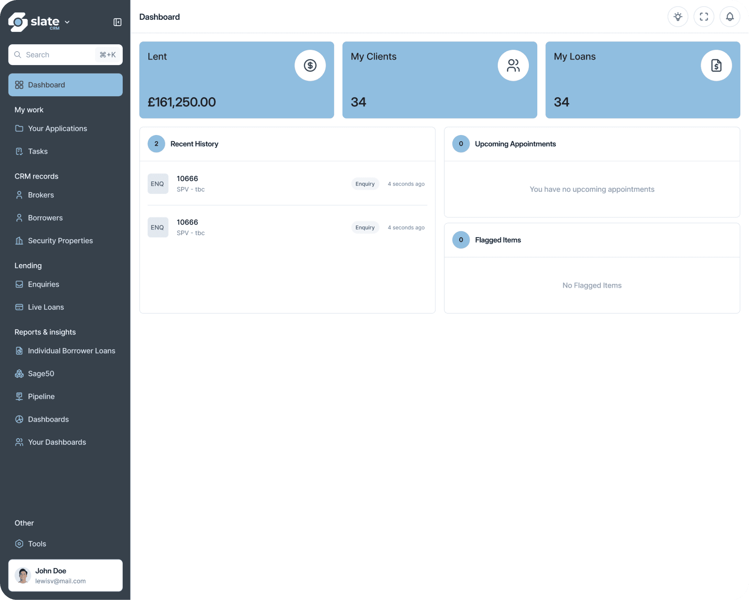Screen dimensions: 749x600
Task: Open Sage50 from sidebar
Action: [x=41, y=374]
